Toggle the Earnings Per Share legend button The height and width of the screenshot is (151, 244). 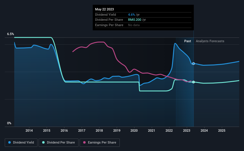coord(100,143)
